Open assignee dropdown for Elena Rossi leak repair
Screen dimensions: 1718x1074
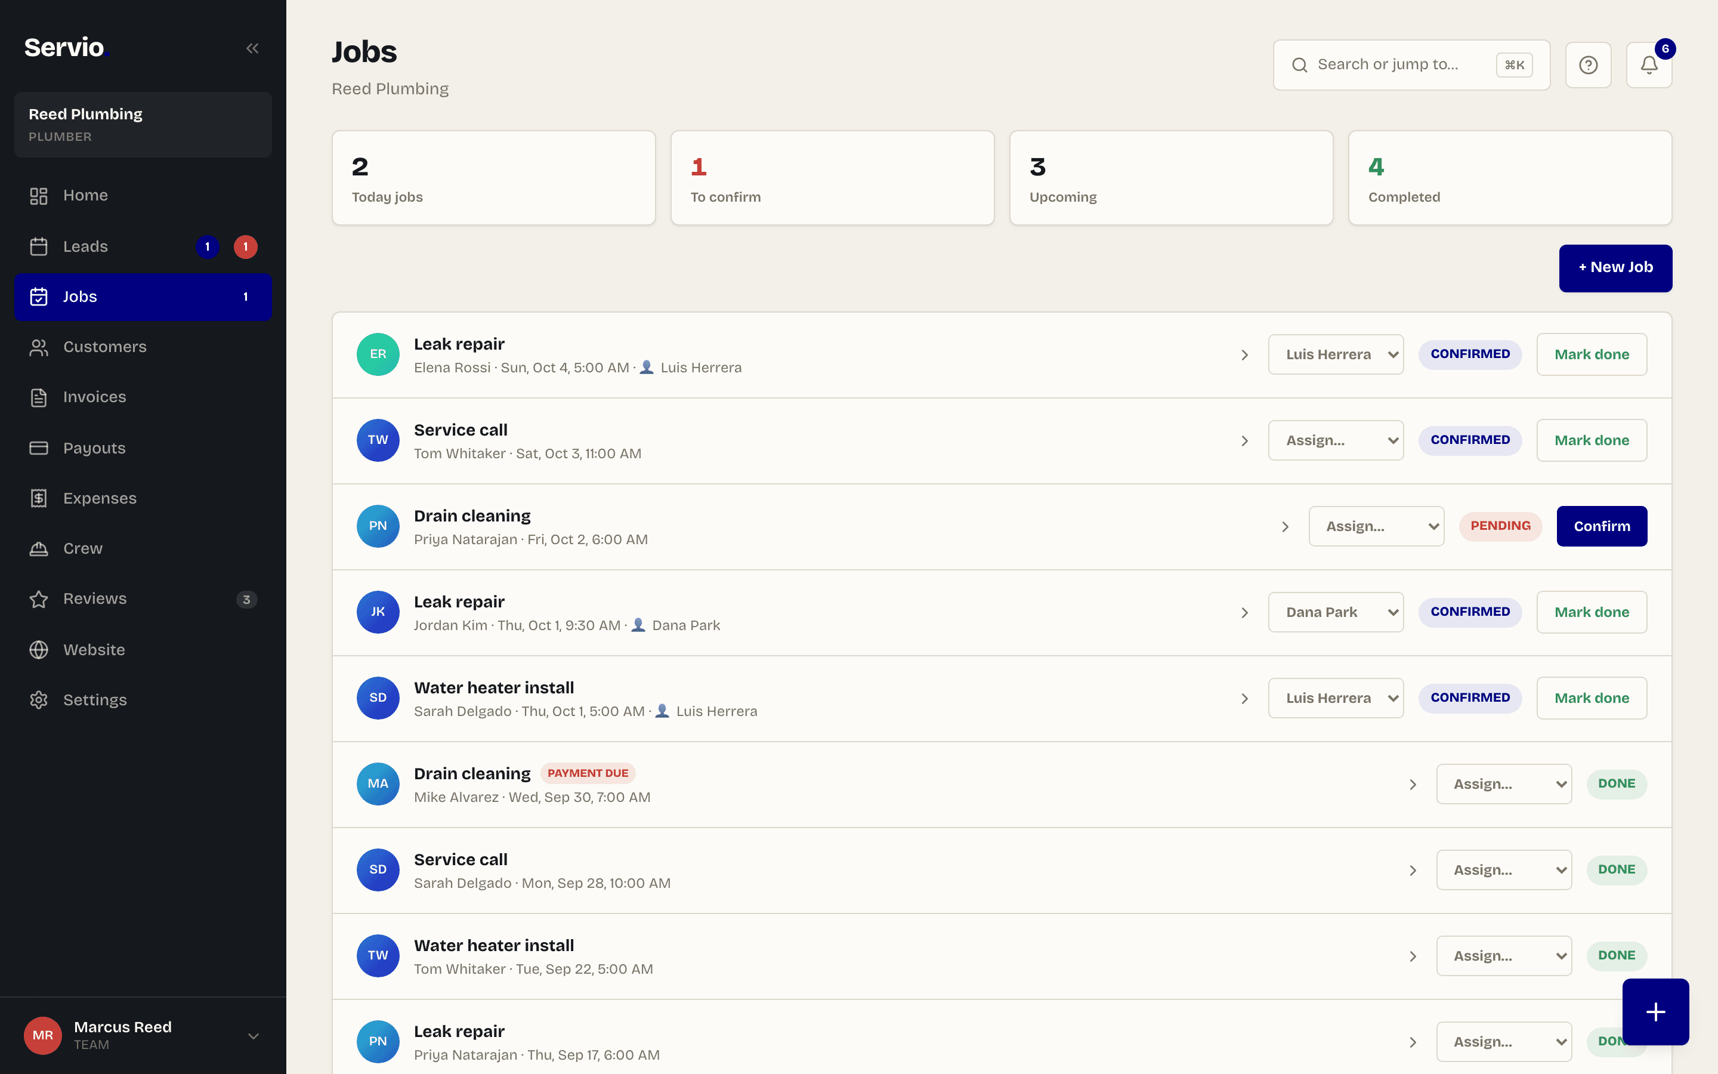pyautogui.click(x=1336, y=354)
